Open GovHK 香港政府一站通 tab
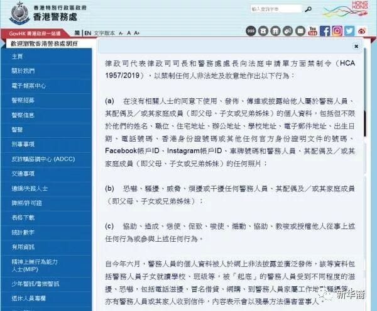 point(35,33)
